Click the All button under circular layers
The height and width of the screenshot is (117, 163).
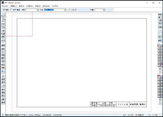[x=160, y=69]
